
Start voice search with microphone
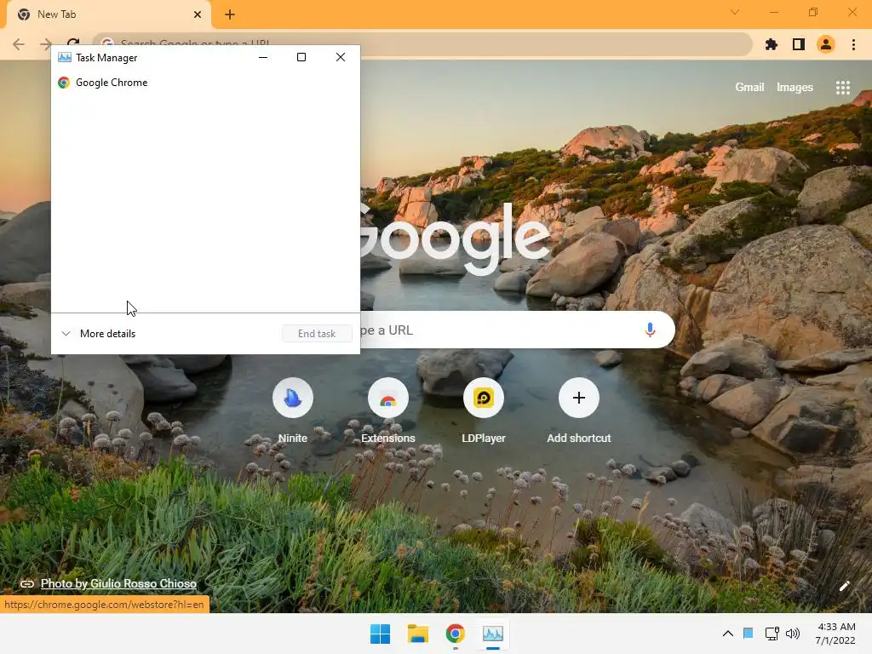tap(650, 330)
